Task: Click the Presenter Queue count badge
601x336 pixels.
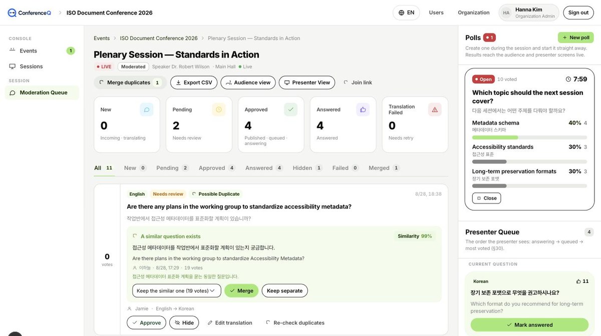Action: click(589, 232)
